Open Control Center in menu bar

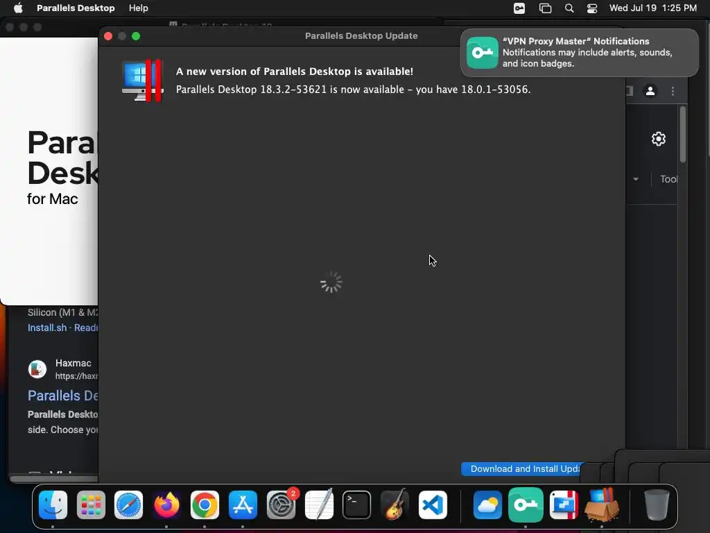click(x=592, y=8)
